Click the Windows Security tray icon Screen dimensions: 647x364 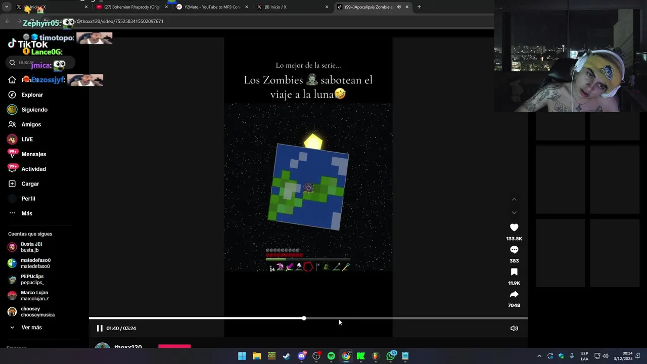[x=561, y=356]
